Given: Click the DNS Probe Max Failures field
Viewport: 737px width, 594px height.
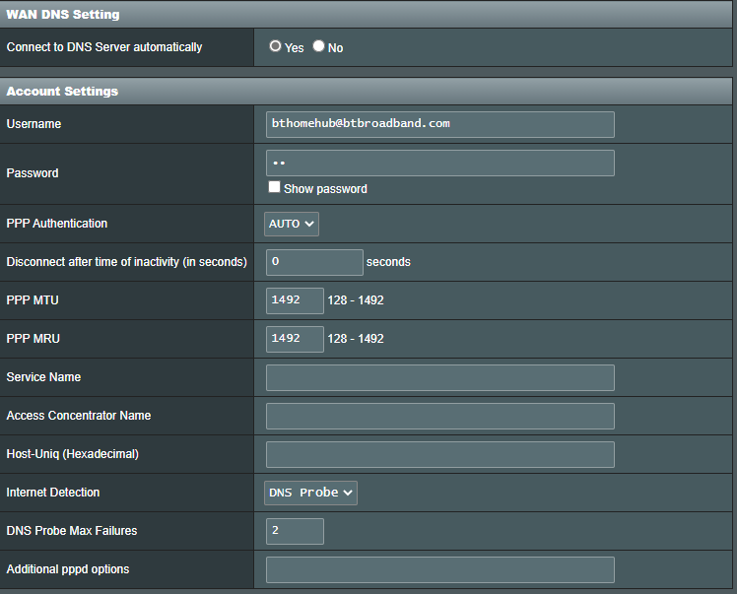Looking at the screenshot, I should pyautogui.click(x=295, y=531).
